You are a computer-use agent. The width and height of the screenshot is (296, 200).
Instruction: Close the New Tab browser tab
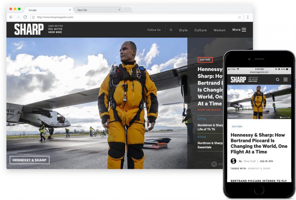click(119, 10)
